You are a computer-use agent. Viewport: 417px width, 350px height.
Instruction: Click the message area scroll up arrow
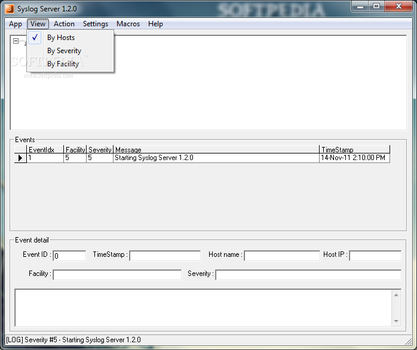[x=396, y=295]
